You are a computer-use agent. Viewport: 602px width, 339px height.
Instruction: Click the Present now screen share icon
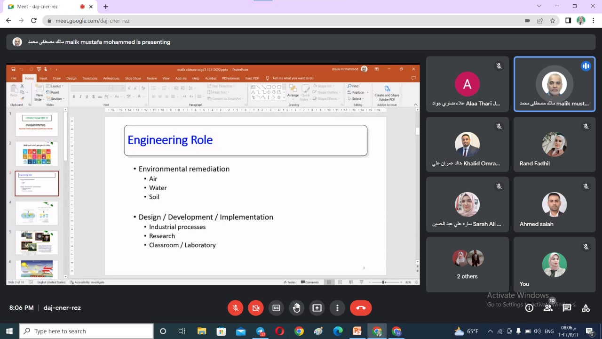click(x=317, y=308)
